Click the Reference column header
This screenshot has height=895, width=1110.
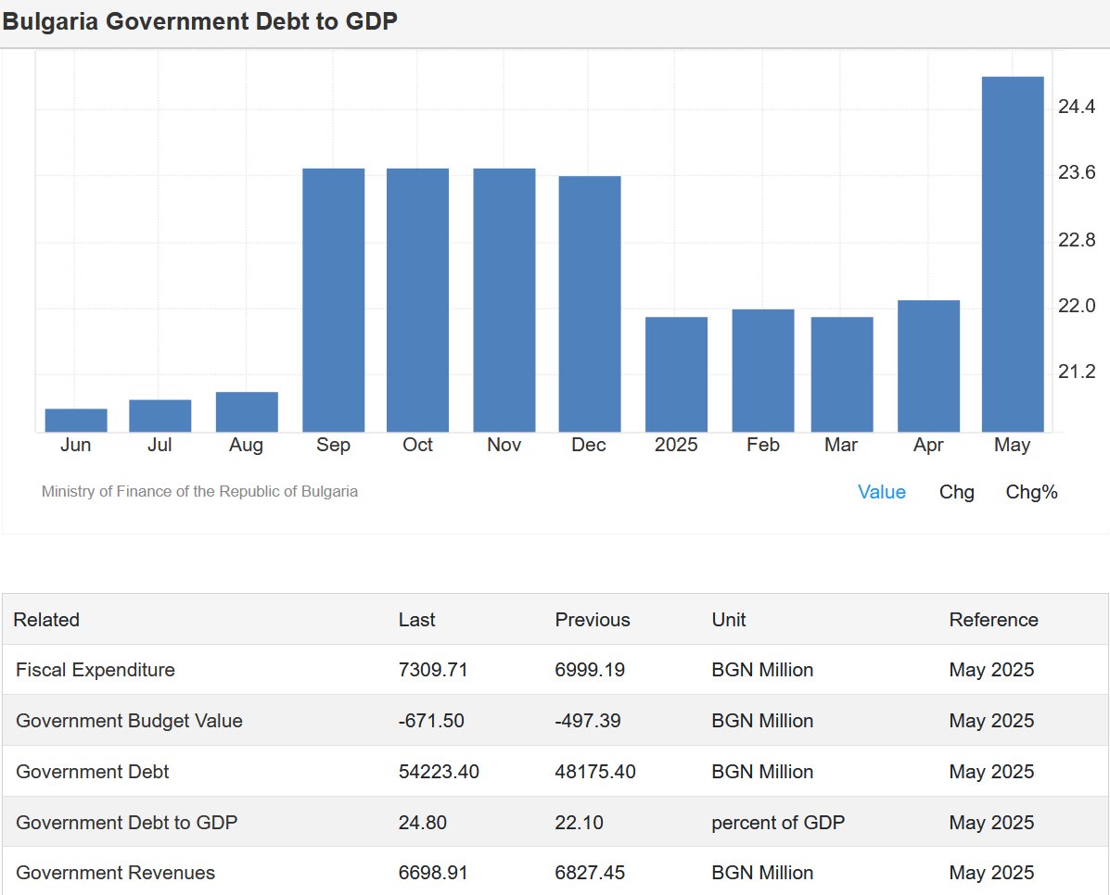pyautogui.click(x=993, y=620)
